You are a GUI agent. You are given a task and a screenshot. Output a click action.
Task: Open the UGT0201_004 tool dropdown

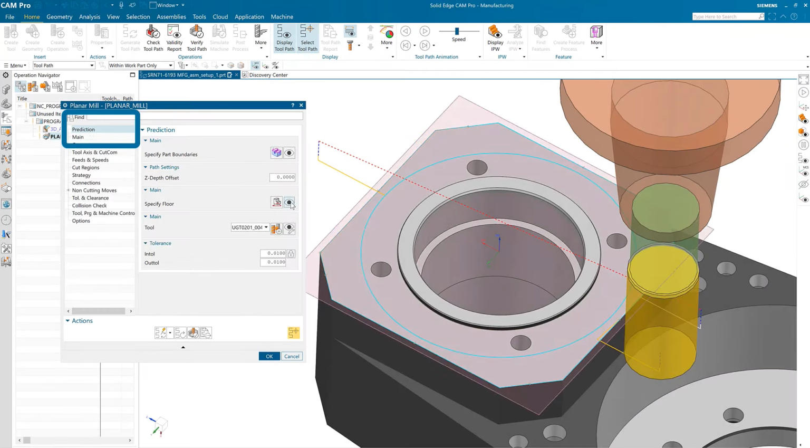266,227
